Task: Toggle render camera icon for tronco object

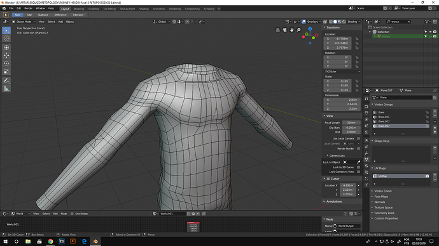Action: click(435, 36)
